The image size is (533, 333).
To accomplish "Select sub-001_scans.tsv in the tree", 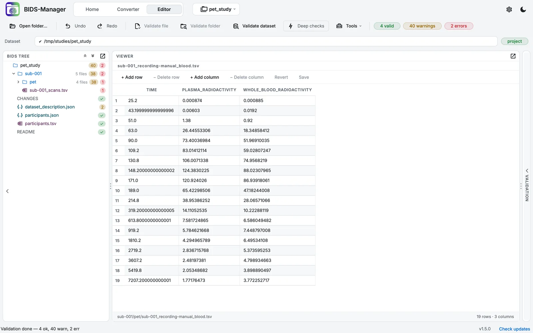I will point(49,90).
